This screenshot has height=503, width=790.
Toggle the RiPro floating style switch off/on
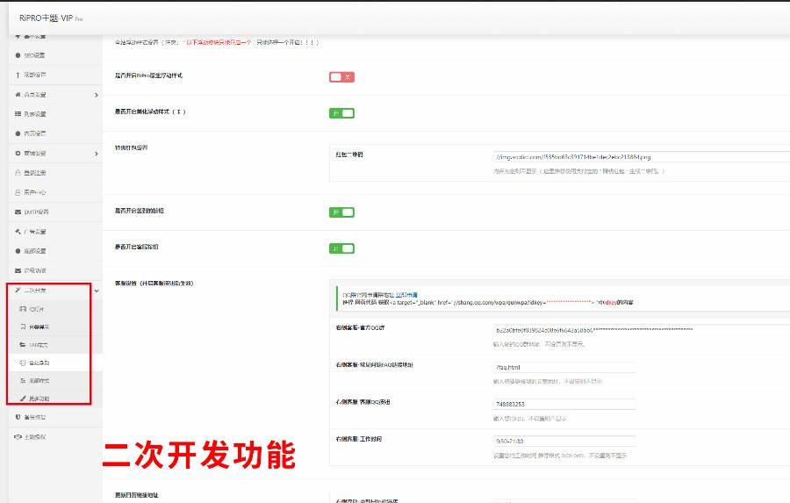[x=341, y=77]
